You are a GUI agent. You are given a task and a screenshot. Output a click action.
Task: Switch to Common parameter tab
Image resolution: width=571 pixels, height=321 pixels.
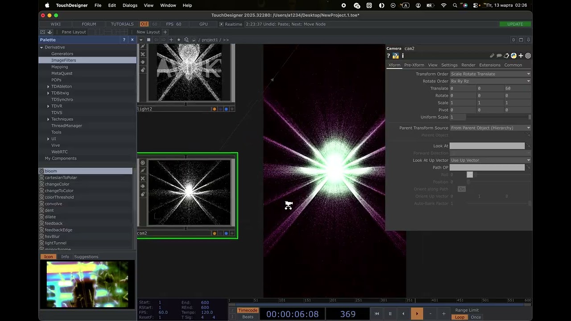click(x=513, y=65)
